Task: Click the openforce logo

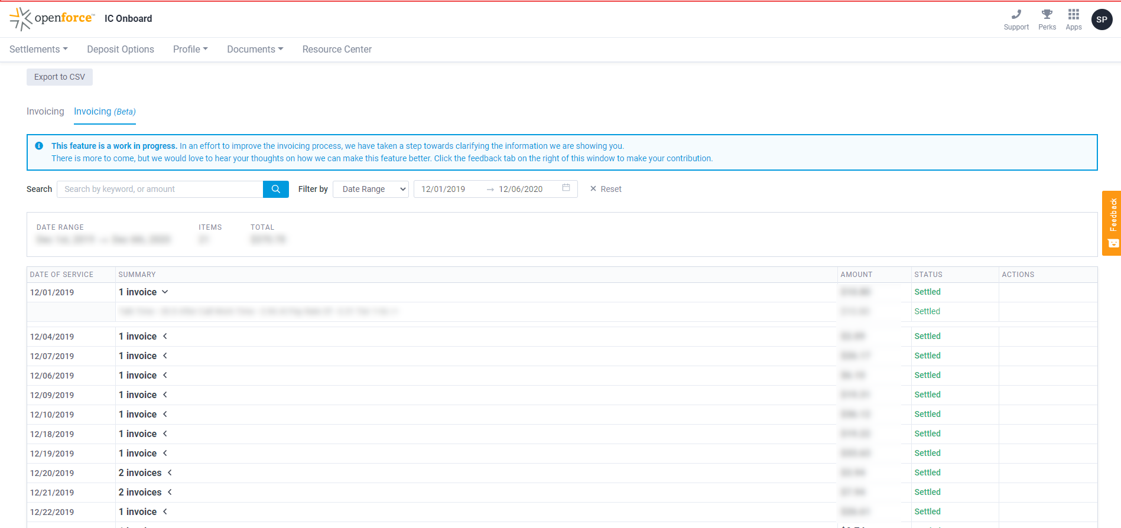Action: [52, 19]
